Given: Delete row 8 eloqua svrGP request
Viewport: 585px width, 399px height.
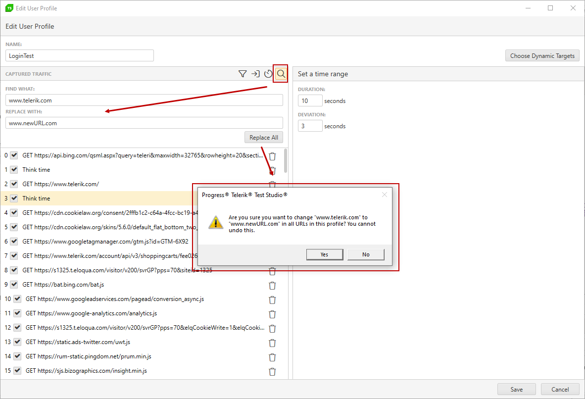Looking at the screenshot, I should (272, 271).
